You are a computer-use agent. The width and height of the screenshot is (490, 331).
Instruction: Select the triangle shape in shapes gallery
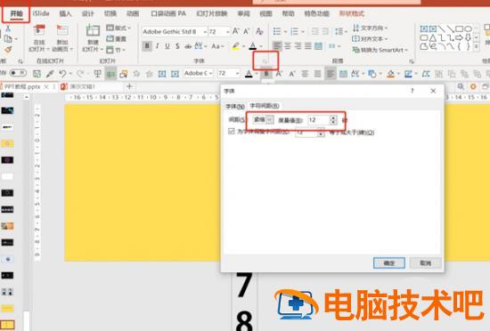click(432, 38)
